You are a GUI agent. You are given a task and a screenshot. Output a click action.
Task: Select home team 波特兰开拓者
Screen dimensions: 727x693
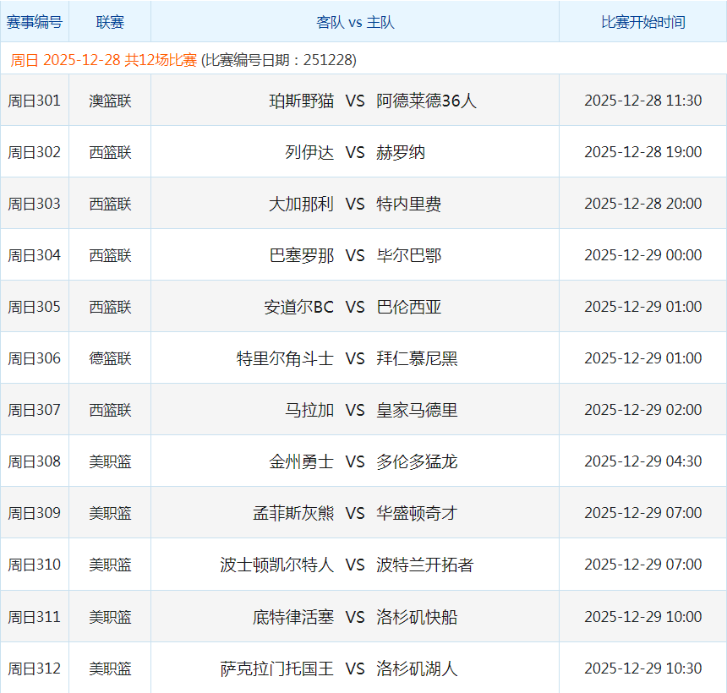pyautogui.click(x=424, y=565)
